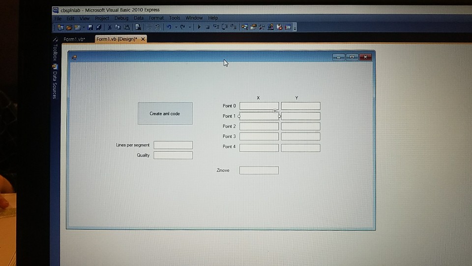Open the Edit menu
The image size is (472, 266).
pos(70,18)
